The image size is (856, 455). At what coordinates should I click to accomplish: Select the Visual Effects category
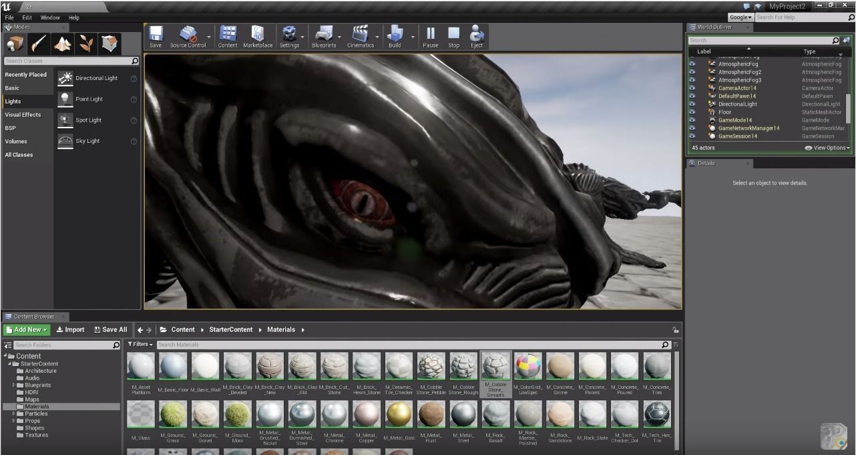(27, 115)
